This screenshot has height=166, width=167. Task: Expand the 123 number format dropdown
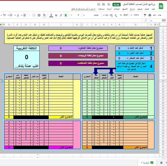point(107,15)
